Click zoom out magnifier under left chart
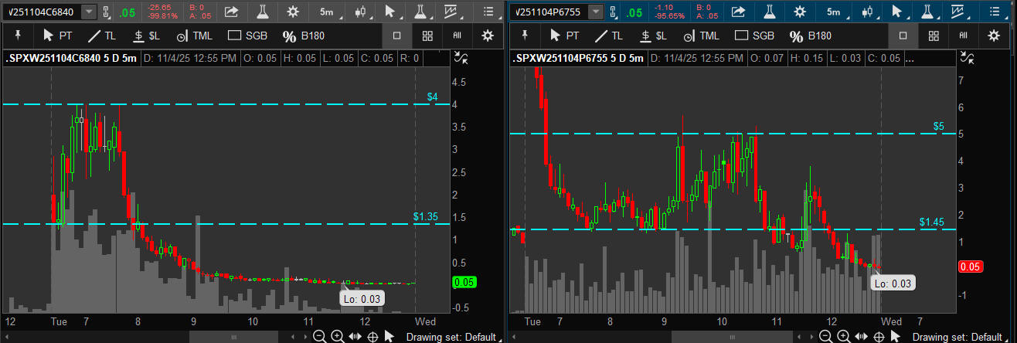1017x343 pixels. point(319,336)
